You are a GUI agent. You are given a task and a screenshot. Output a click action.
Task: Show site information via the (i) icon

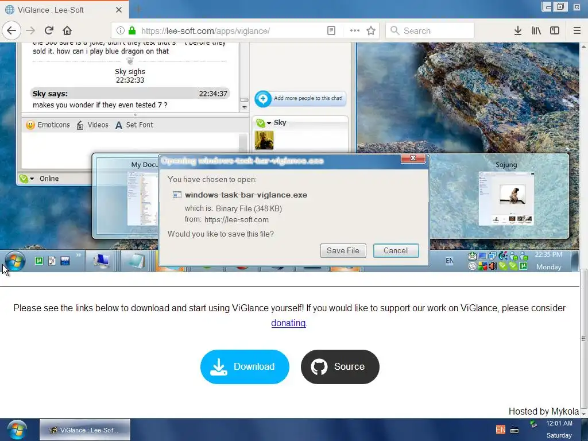coord(120,31)
